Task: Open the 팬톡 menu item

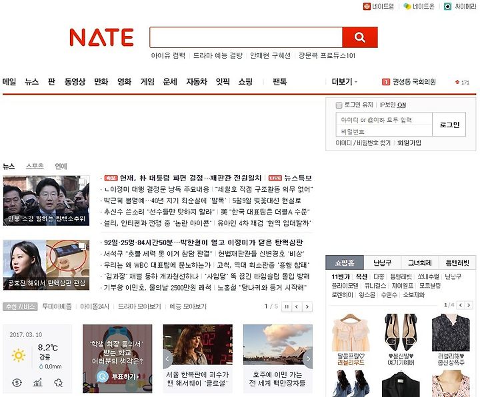Action: (x=280, y=82)
